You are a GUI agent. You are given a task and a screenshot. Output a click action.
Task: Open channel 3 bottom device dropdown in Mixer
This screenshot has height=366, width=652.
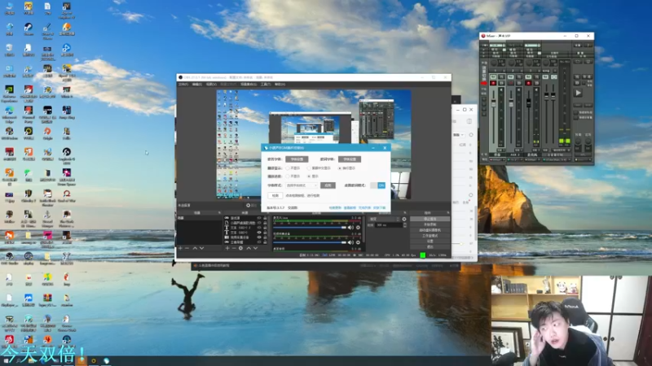(x=533, y=159)
